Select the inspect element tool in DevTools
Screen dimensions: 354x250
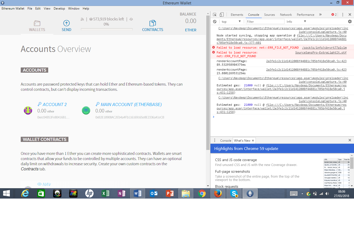click(x=214, y=14)
